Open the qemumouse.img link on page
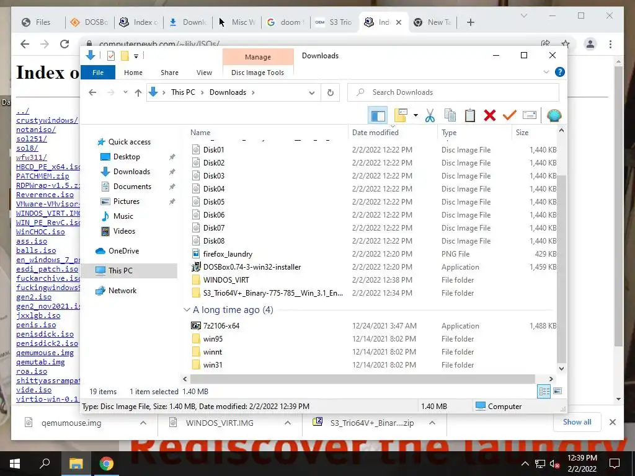The width and height of the screenshot is (635, 476). 45,353
